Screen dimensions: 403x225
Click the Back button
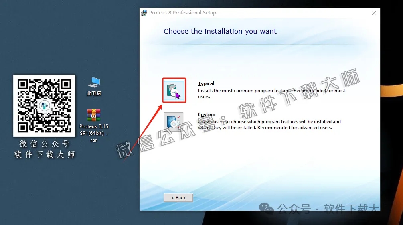178,198
